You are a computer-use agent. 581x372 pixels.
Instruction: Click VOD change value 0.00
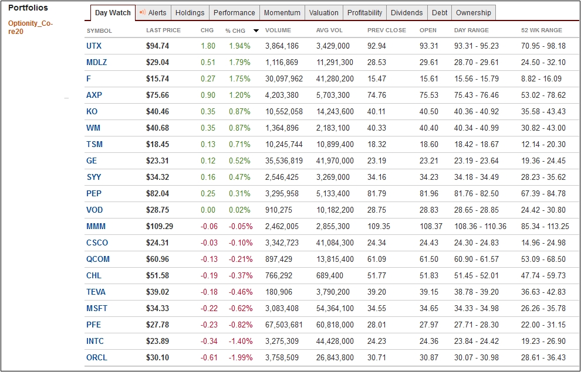(208, 210)
